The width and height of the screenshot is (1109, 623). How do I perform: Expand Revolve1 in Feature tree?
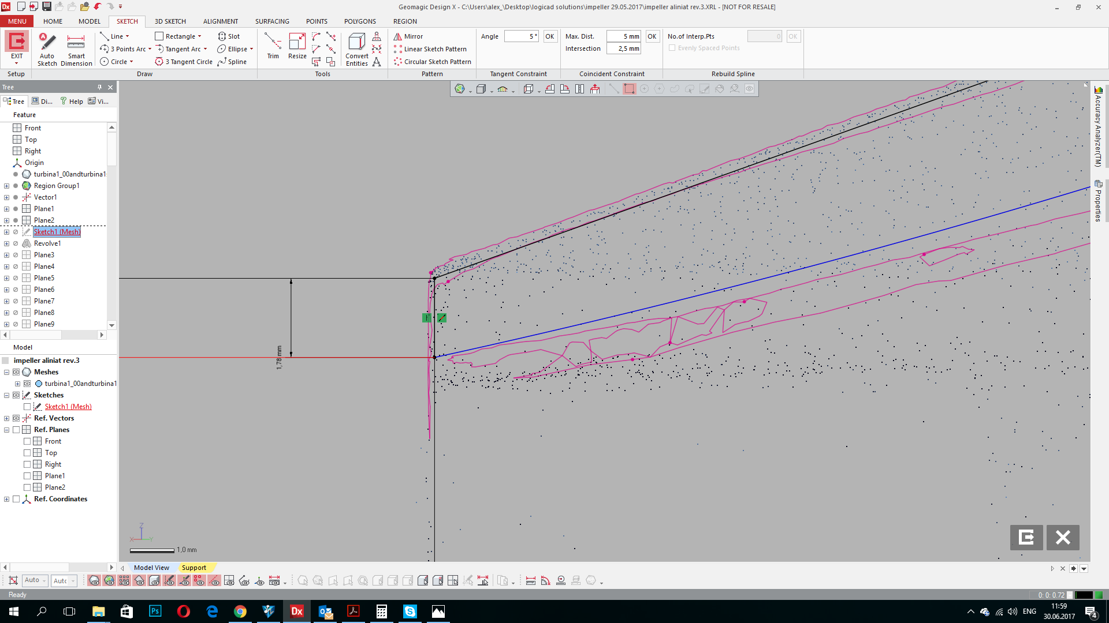(x=6, y=243)
